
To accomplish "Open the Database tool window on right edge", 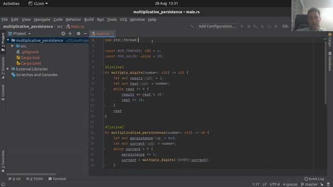I will (330, 61).
